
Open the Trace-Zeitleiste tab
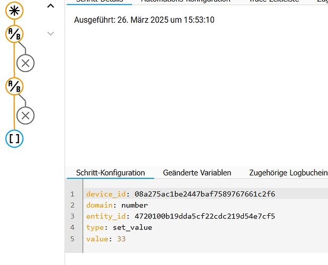[x=274, y=1]
